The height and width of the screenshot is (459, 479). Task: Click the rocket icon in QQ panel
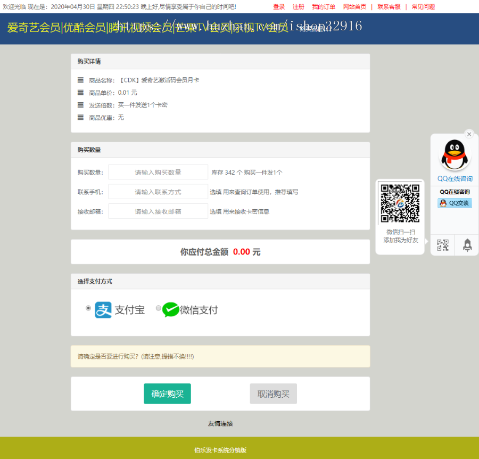tap(467, 245)
